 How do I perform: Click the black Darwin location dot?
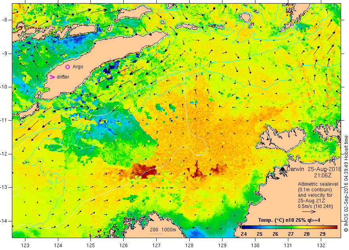click(x=283, y=169)
